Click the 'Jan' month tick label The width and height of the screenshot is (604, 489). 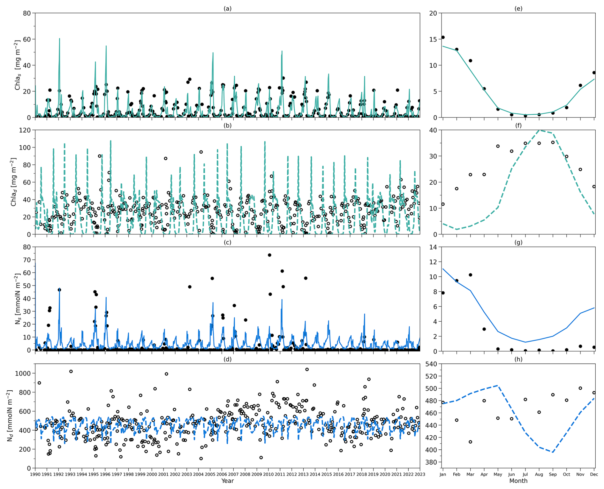tap(443, 474)
